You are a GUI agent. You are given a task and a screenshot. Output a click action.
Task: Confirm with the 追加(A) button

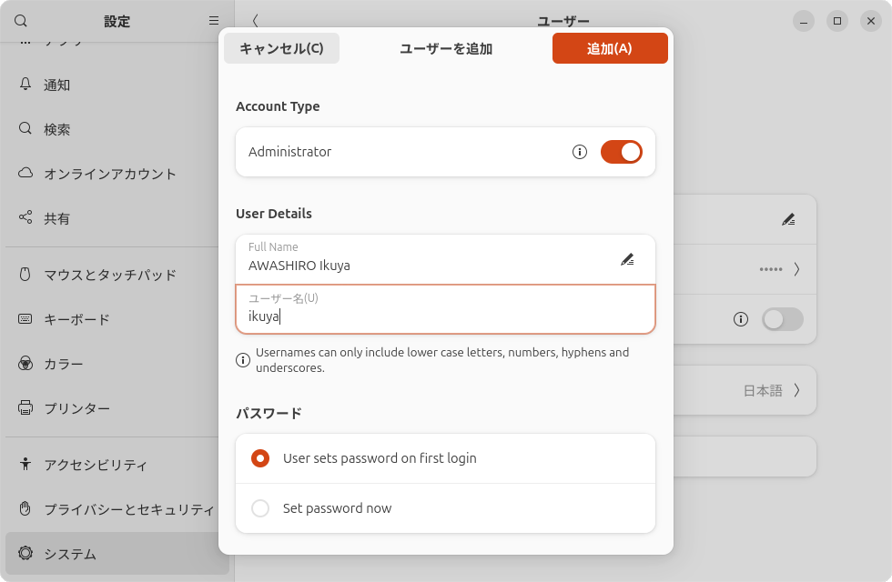610,48
